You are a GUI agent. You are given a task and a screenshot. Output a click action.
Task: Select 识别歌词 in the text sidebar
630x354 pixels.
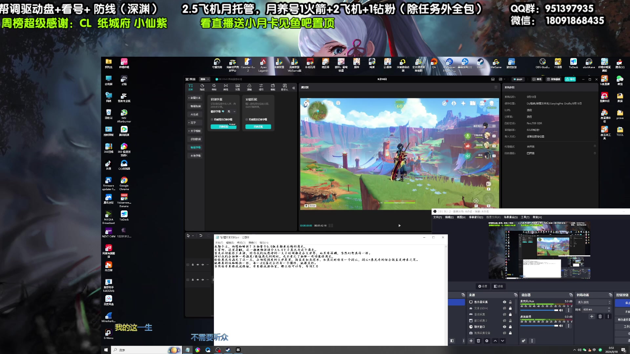coord(196,139)
